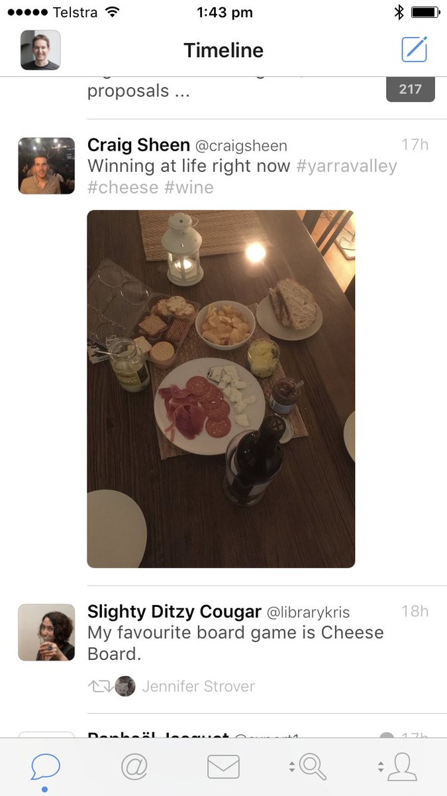Viewport: 447px width, 796px height.
Task: Expand the switcher arrows beside Search tab
Action: [292, 767]
